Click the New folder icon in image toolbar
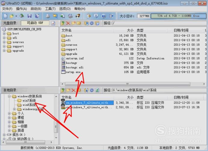This screenshot has height=151, width=208. pyautogui.click(x=74, y=23)
